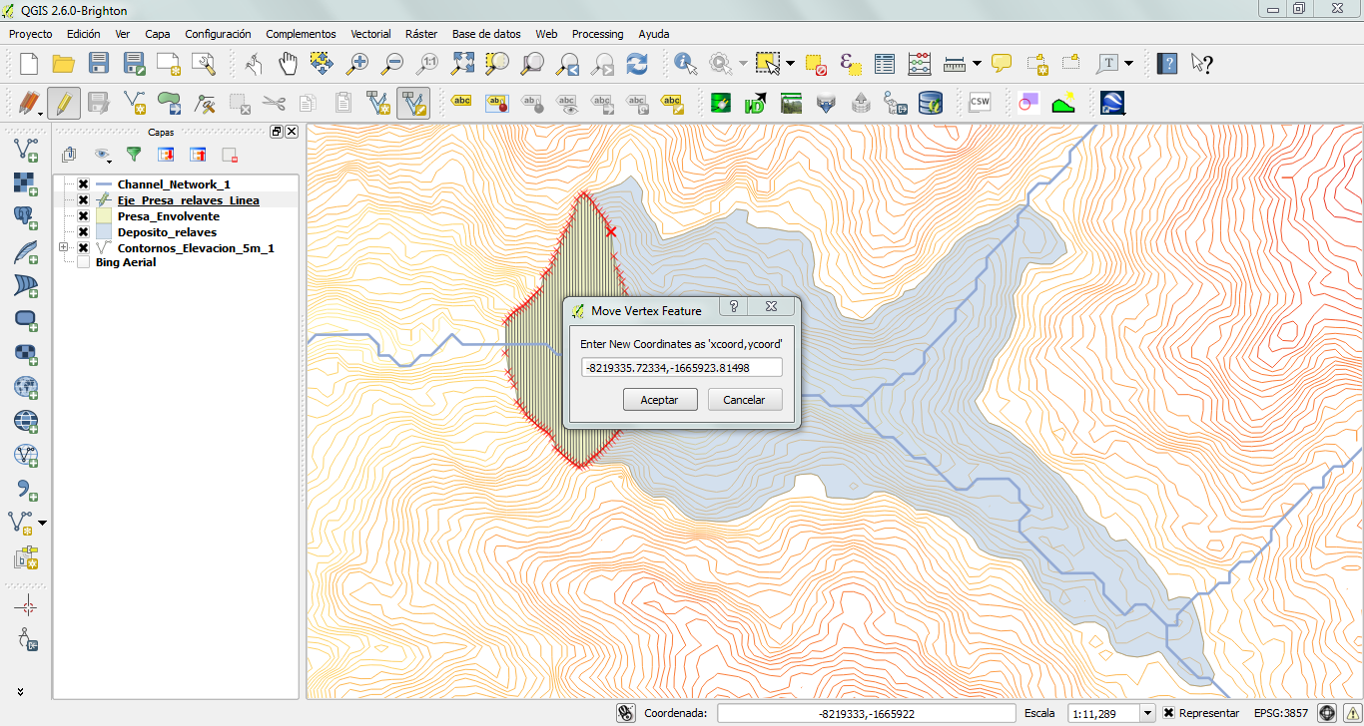Toggle Presa_Envolvente layer visibility

pos(84,216)
